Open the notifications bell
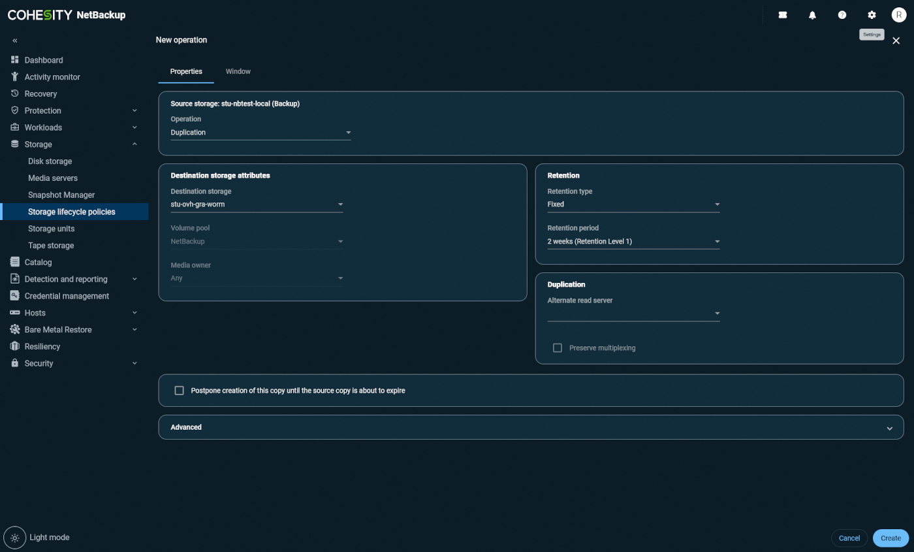Screen dimensions: 914x552 click(x=812, y=14)
